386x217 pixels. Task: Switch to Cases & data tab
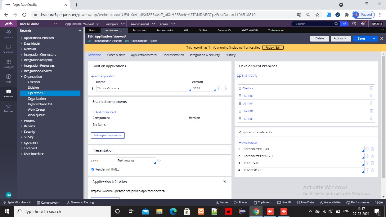tap(116, 55)
